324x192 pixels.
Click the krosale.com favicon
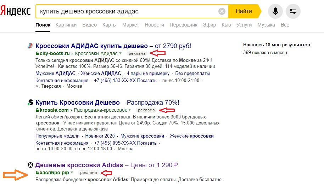click(30, 102)
